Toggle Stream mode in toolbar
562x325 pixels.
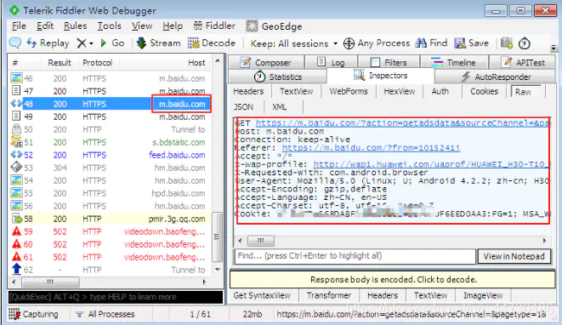[158, 43]
